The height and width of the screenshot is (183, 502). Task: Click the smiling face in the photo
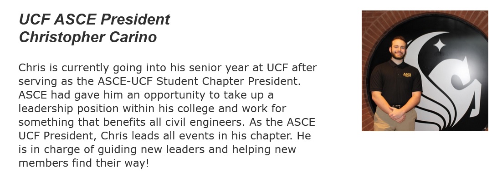click(398, 49)
